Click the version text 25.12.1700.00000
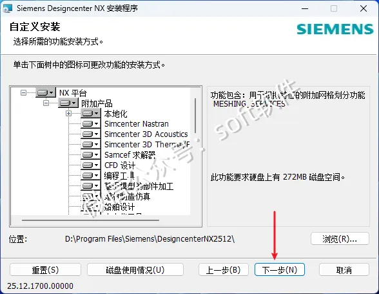This screenshot has width=379, height=294. point(40,286)
